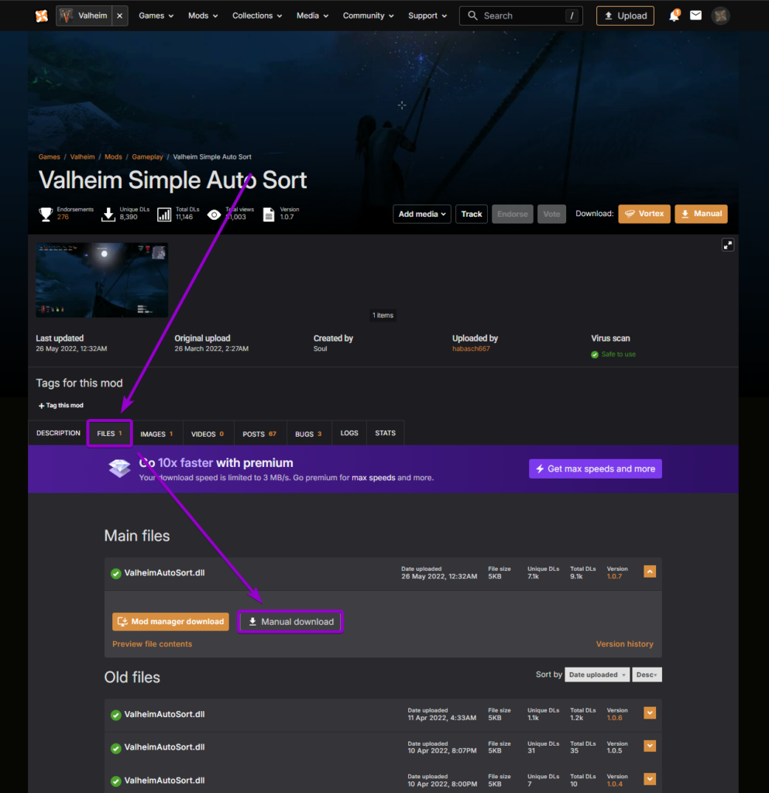Expand the version 1.0.5 old file
The height and width of the screenshot is (793, 769).
pos(650,746)
